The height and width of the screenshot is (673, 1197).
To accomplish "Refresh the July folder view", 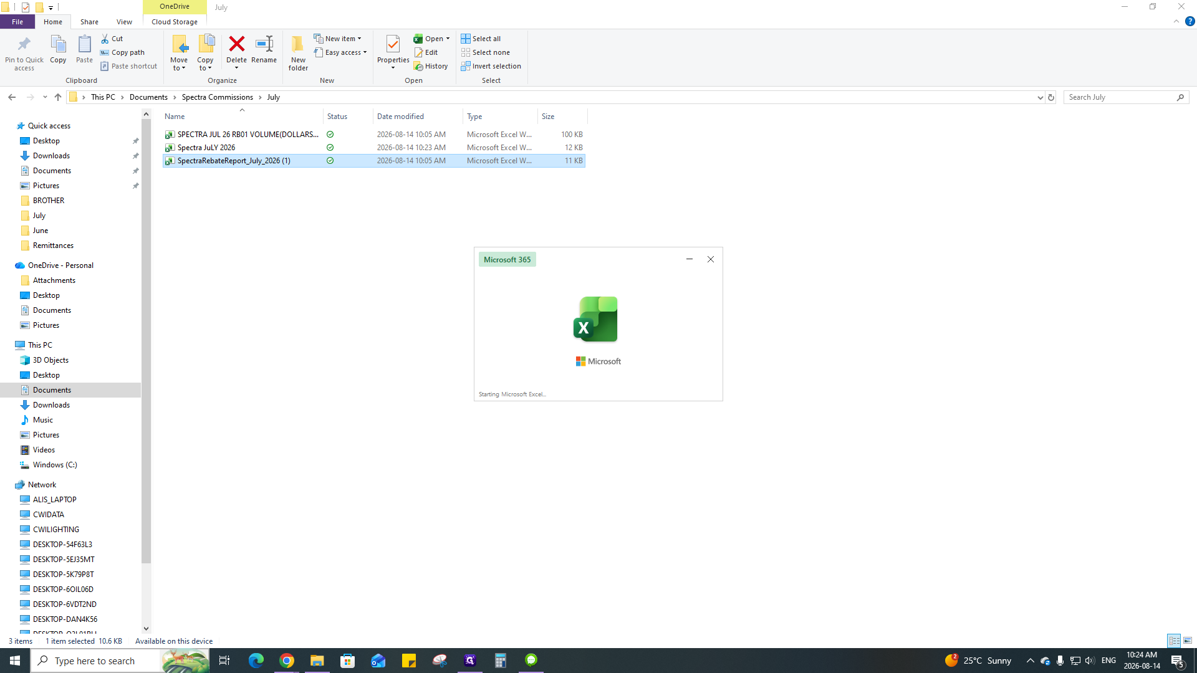I will pos(1051,97).
